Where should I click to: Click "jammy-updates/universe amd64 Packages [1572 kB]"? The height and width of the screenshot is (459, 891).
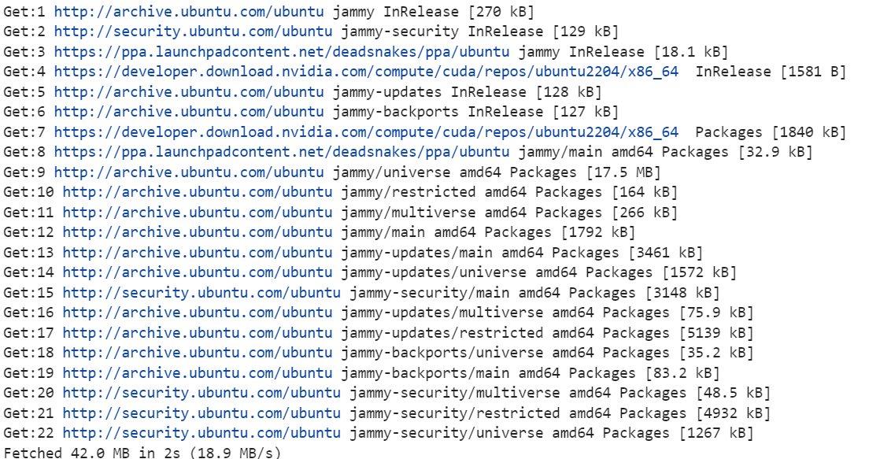click(x=538, y=272)
